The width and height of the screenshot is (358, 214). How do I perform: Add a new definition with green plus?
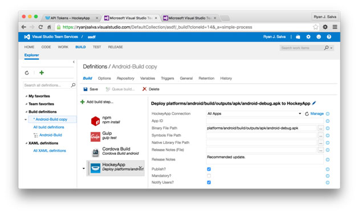tap(42, 72)
